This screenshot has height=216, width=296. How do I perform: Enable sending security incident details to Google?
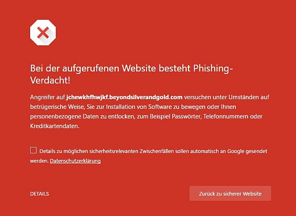pos(33,150)
